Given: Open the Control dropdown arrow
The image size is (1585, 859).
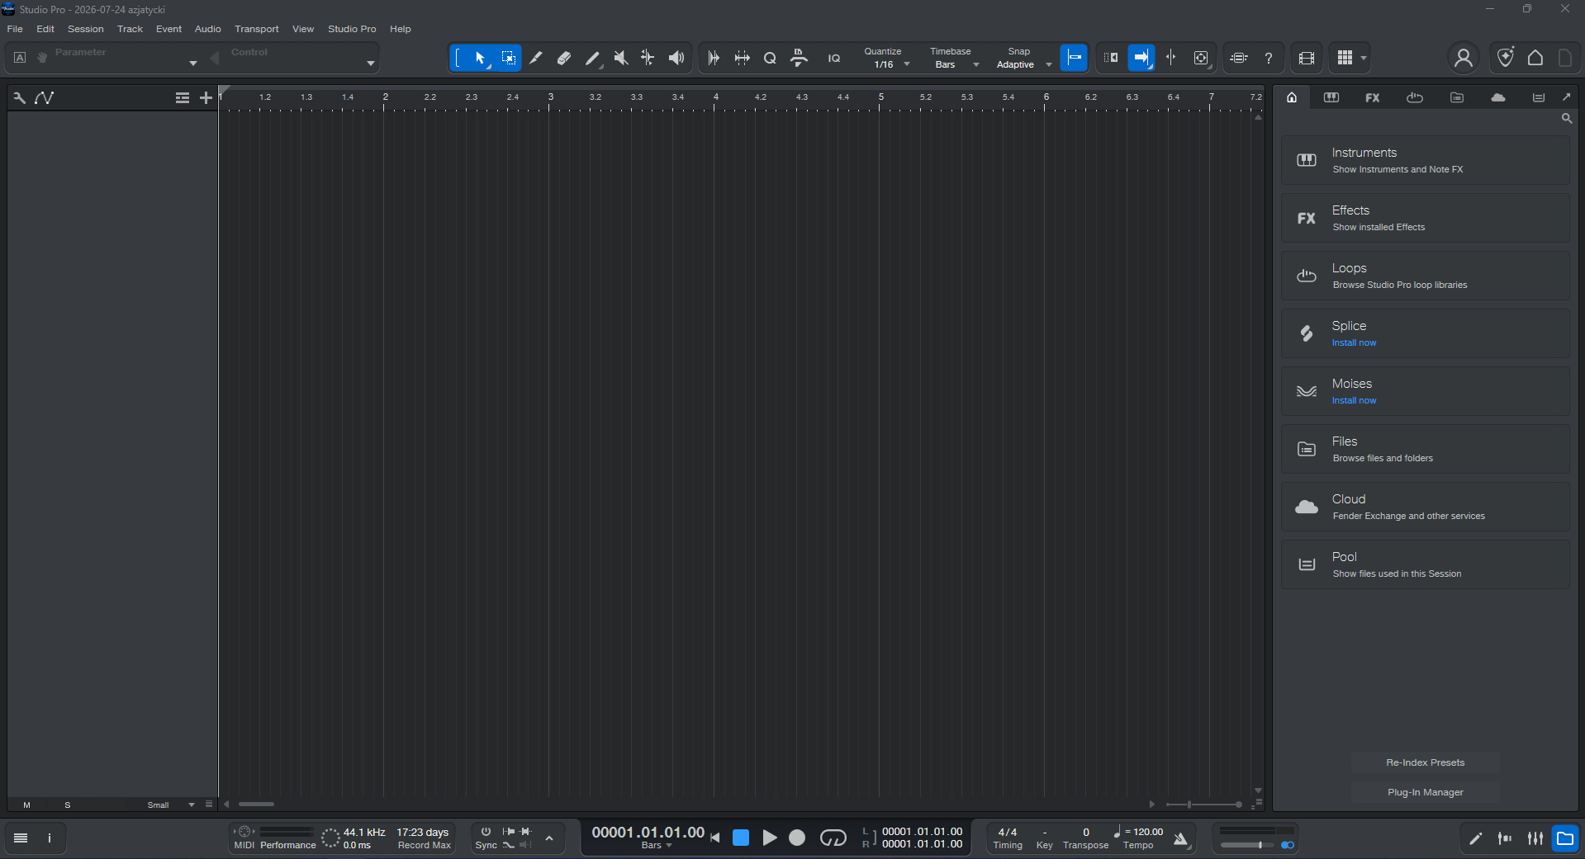Looking at the screenshot, I should click(371, 63).
